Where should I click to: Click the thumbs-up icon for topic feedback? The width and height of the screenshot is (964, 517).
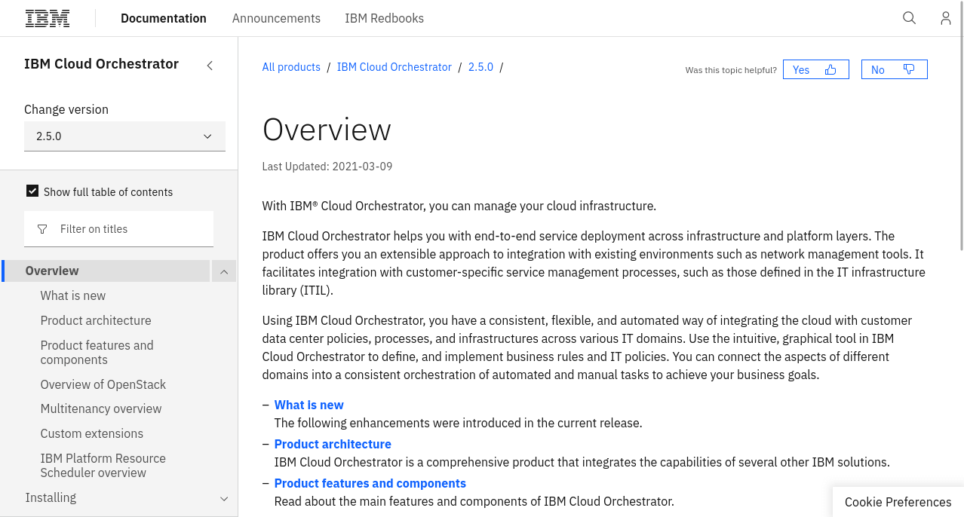point(829,69)
